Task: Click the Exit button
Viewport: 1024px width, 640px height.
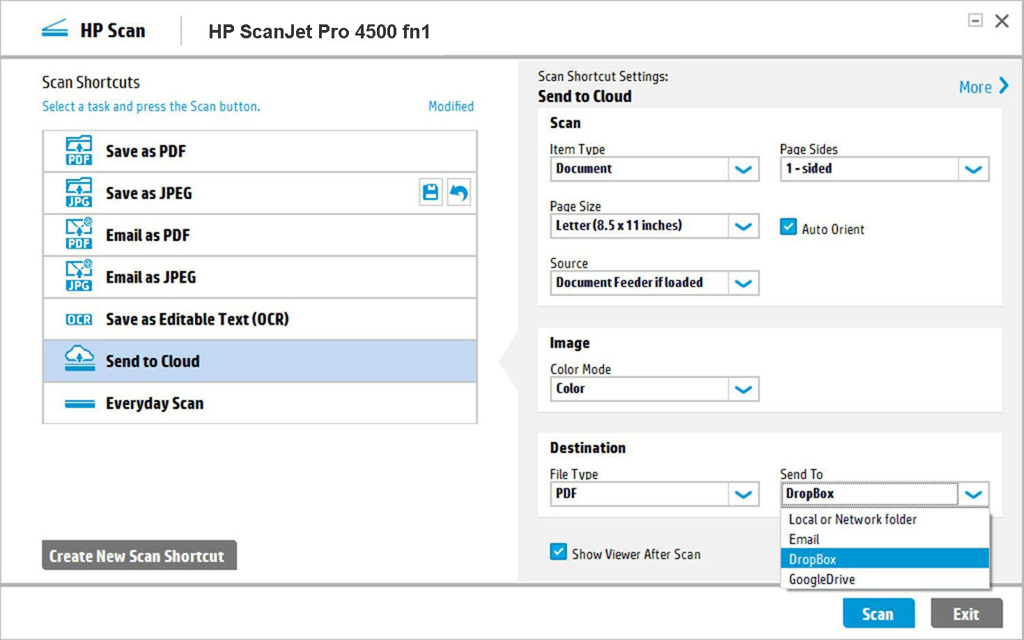Action: (966, 614)
